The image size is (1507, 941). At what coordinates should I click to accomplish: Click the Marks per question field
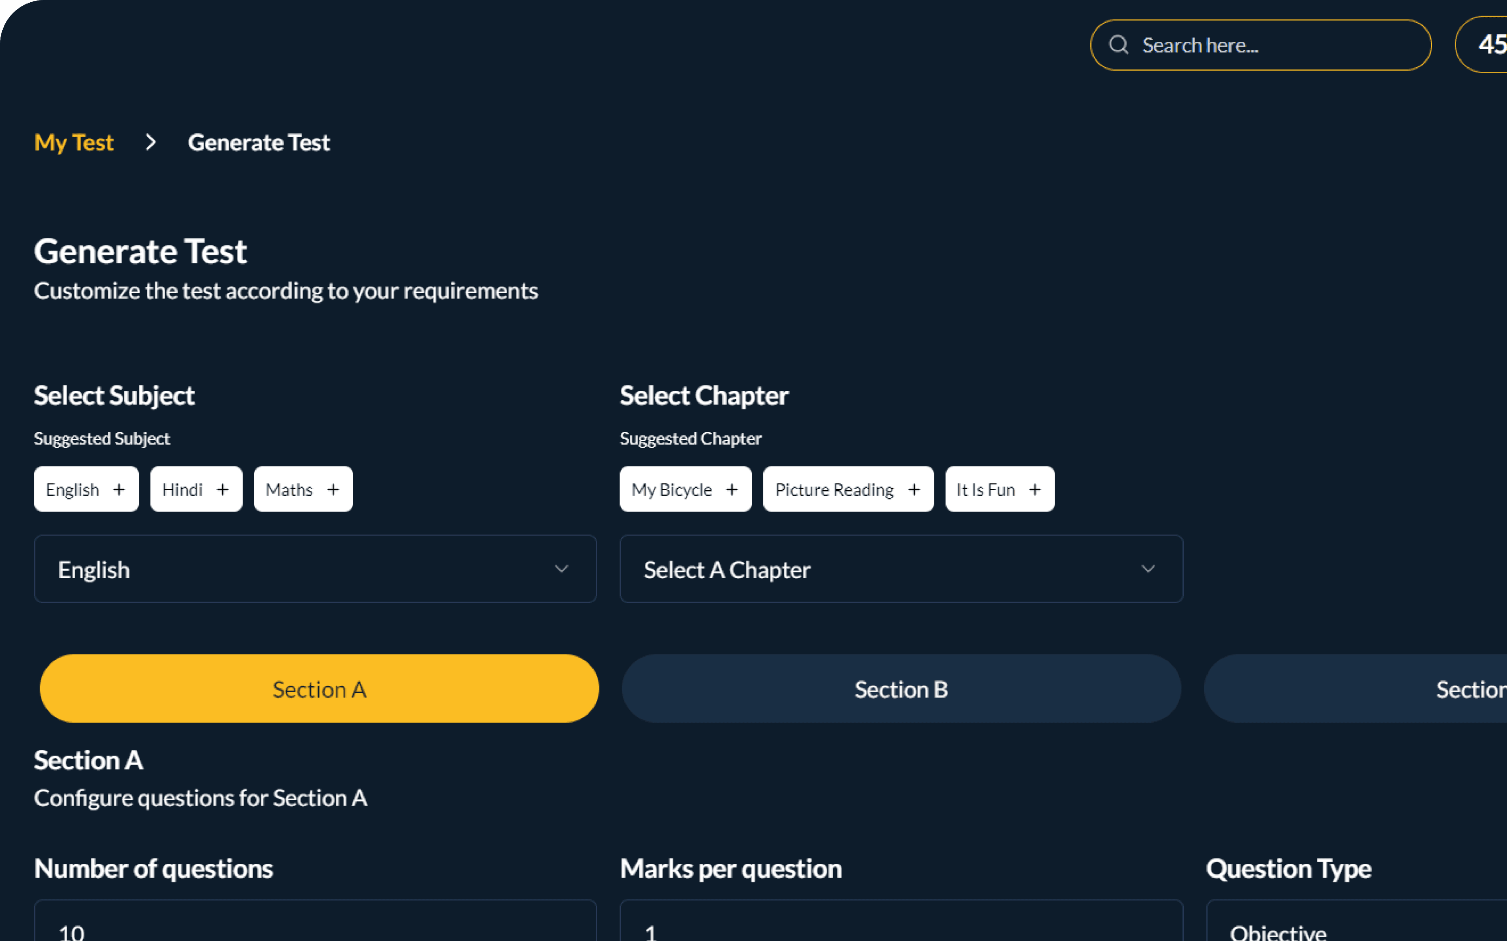[901, 921]
